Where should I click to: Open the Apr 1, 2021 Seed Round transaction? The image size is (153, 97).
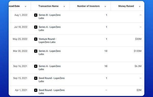52,92
